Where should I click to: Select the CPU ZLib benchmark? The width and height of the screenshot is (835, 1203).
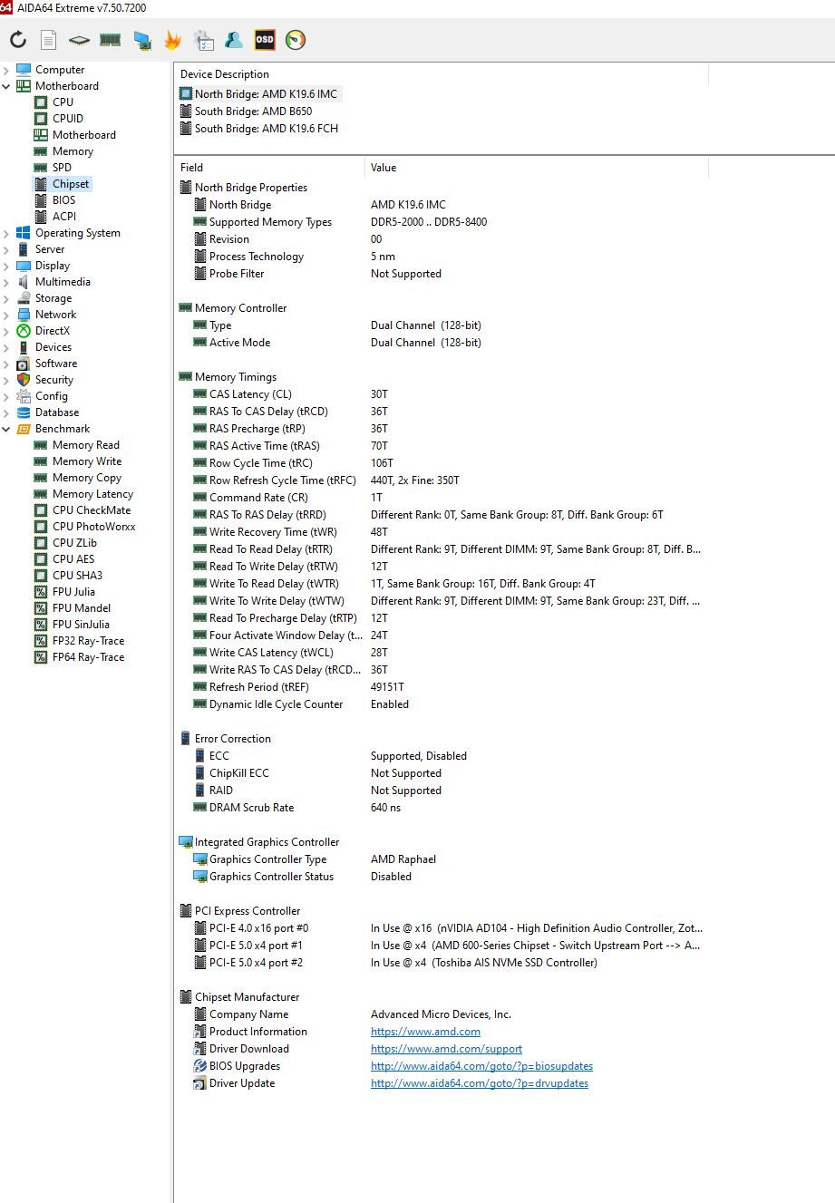point(74,543)
